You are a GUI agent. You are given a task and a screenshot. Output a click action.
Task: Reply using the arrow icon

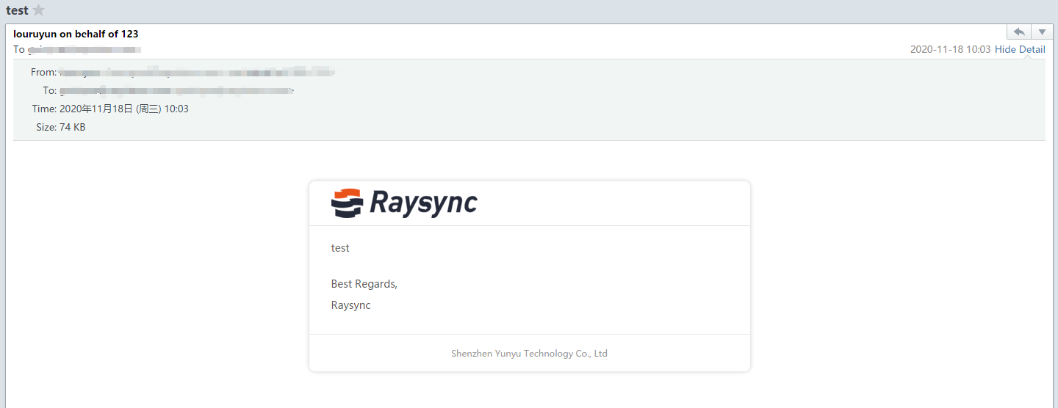point(1019,32)
